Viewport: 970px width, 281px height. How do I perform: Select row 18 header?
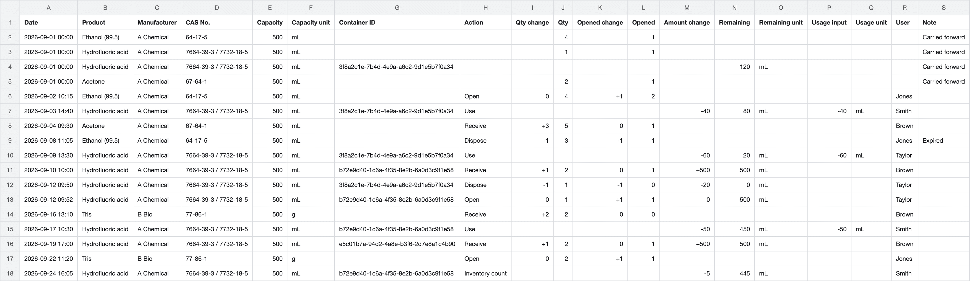click(x=10, y=273)
